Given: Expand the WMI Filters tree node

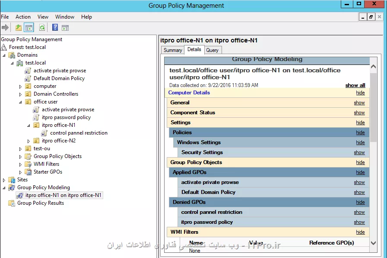Looking at the screenshot, I should pos(20,164).
